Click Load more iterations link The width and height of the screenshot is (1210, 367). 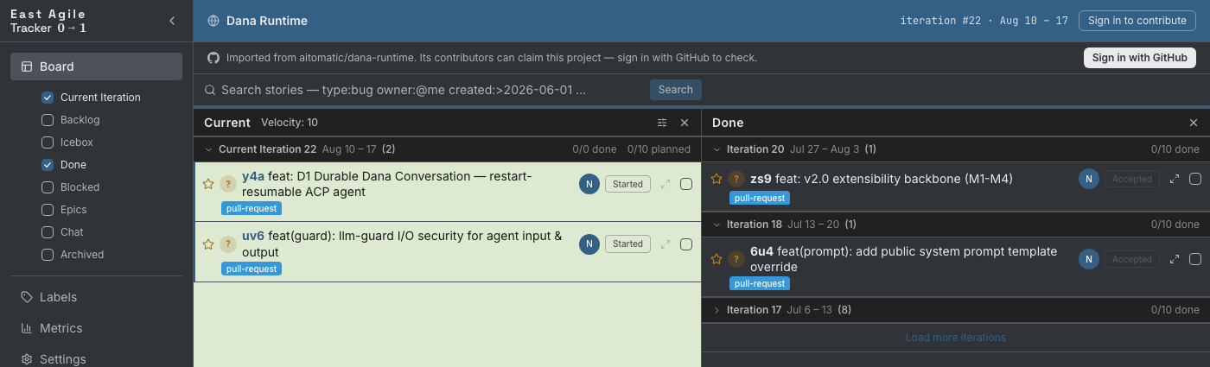955,338
